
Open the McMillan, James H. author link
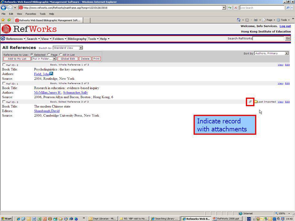point(48,92)
